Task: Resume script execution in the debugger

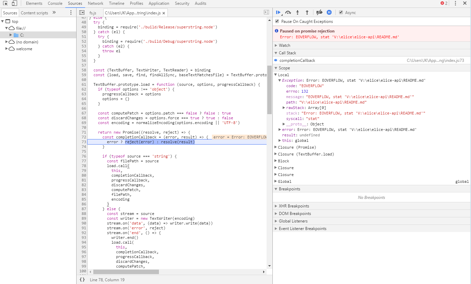Action: [x=278, y=12]
